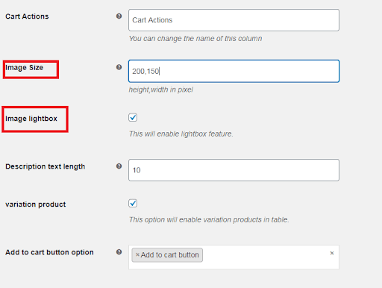
Task: Remove the 'Add to cart button' tag
Action: click(x=137, y=254)
